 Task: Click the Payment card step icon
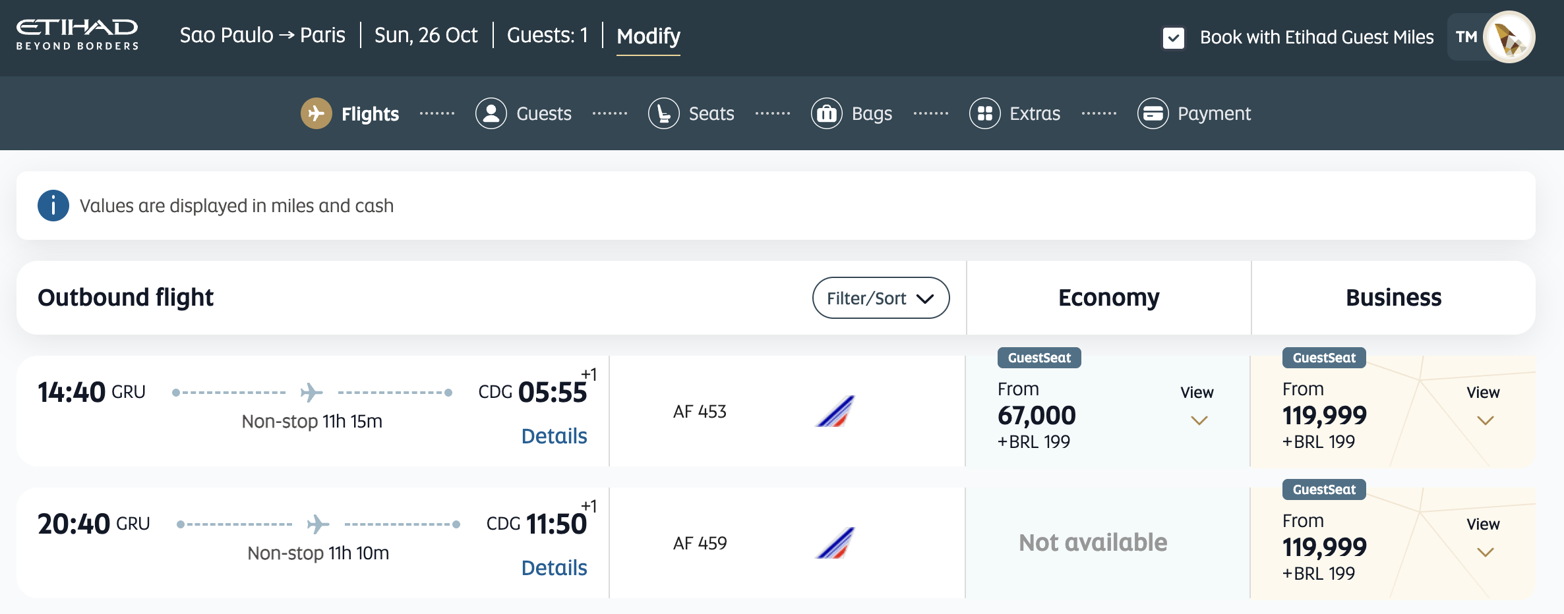tap(1153, 113)
